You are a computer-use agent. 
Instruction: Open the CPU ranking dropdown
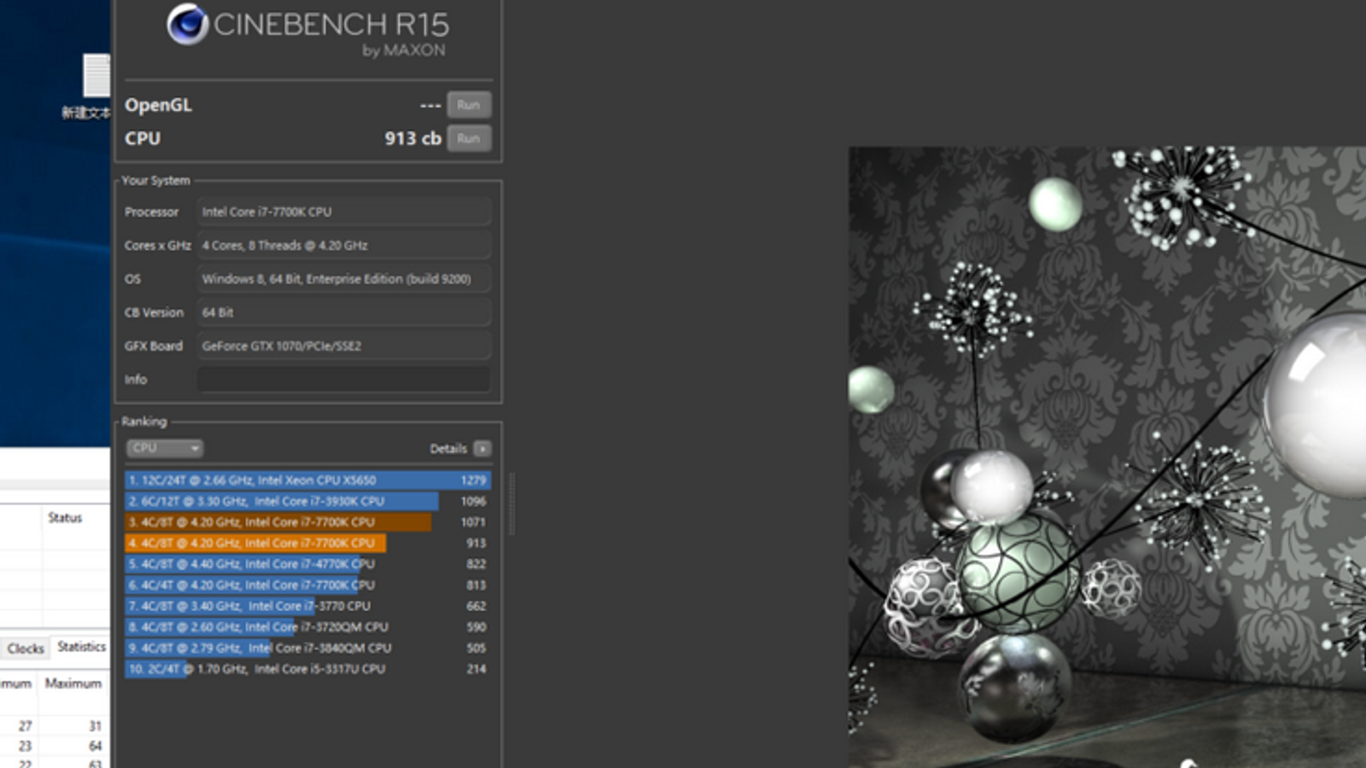tap(165, 448)
